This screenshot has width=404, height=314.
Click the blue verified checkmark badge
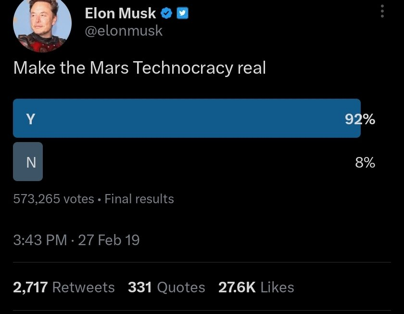pyautogui.click(x=166, y=13)
